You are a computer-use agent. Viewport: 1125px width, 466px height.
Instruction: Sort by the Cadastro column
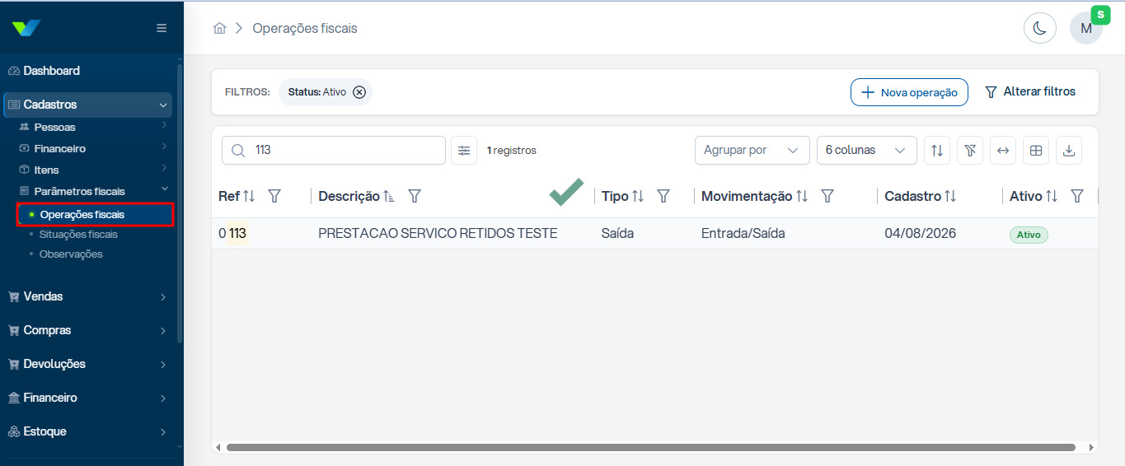point(950,196)
